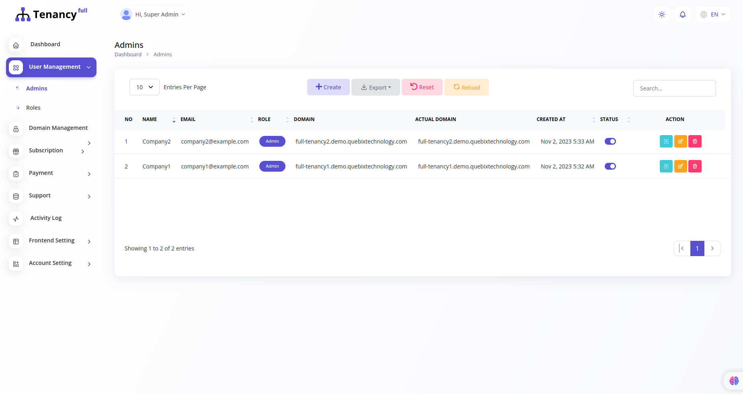
Task: Click the Activity Log waveform icon
Action: point(16,219)
